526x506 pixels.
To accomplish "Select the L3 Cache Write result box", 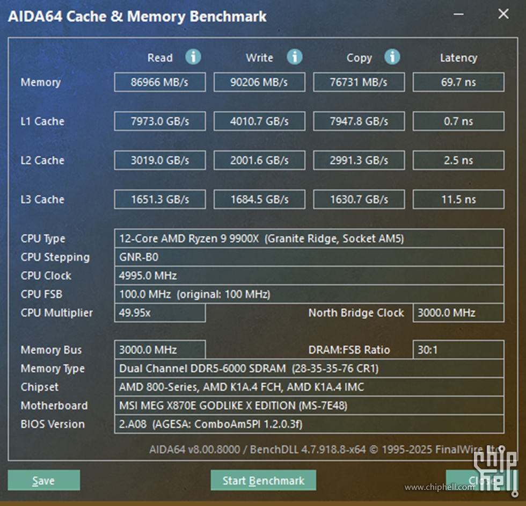I will click(259, 200).
